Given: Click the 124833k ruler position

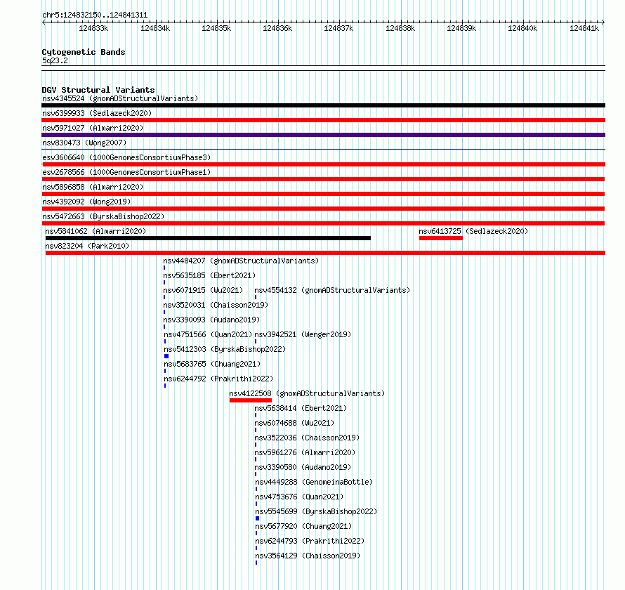Looking at the screenshot, I should coord(93,28).
